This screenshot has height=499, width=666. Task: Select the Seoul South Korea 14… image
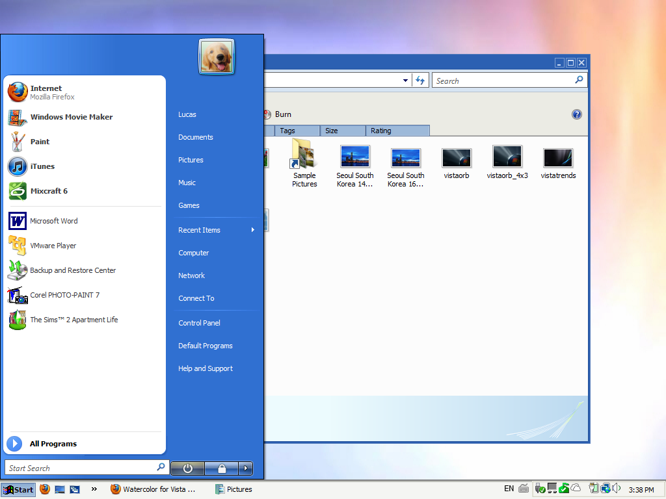(355, 166)
